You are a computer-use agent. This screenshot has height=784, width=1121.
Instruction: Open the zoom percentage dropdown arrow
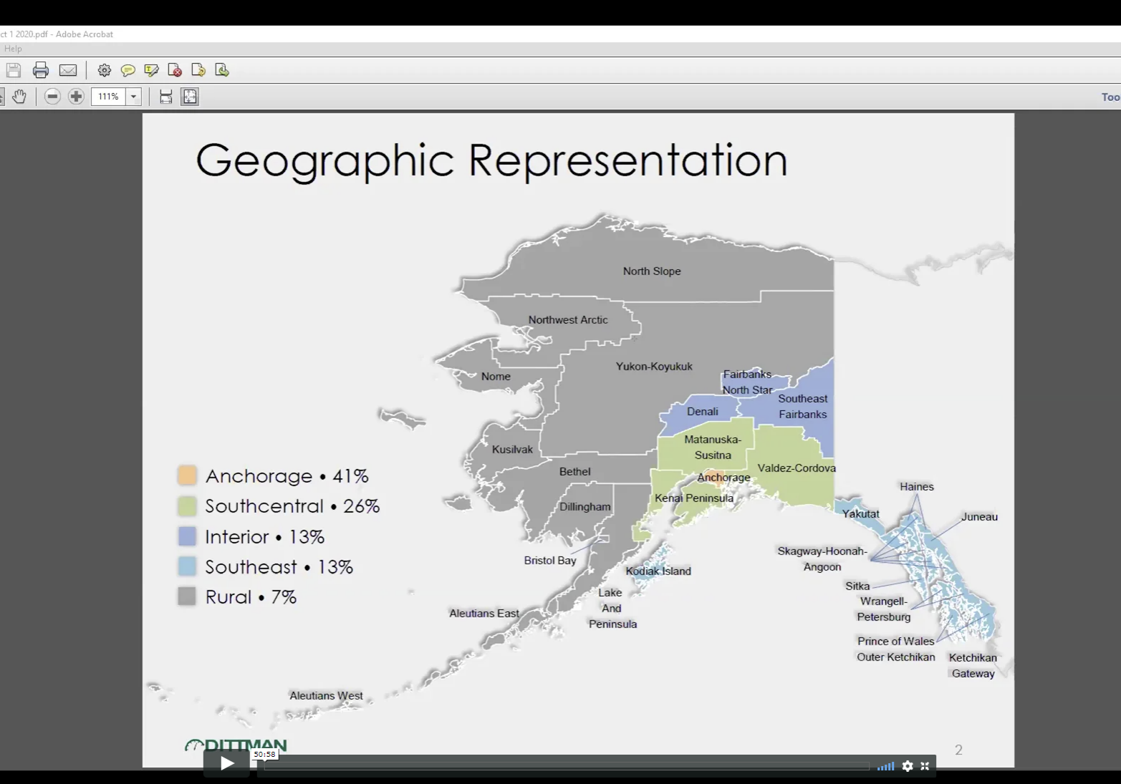(133, 97)
